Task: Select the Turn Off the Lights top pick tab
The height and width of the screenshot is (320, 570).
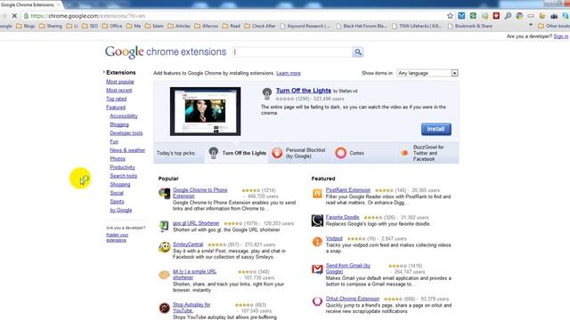Action: pyautogui.click(x=237, y=153)
